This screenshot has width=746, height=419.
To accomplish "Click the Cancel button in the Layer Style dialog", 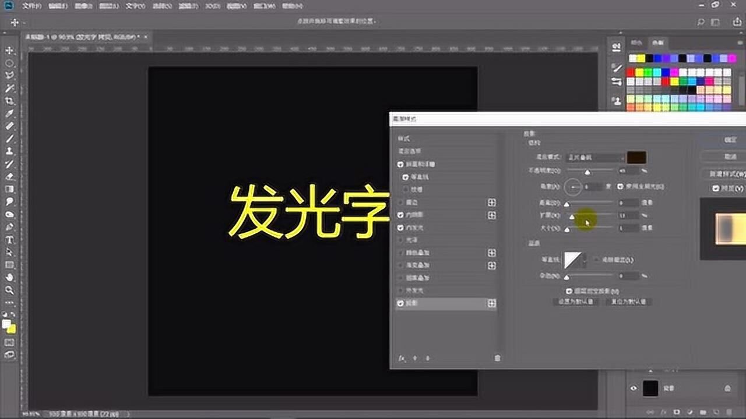I will tap(730, 157).
